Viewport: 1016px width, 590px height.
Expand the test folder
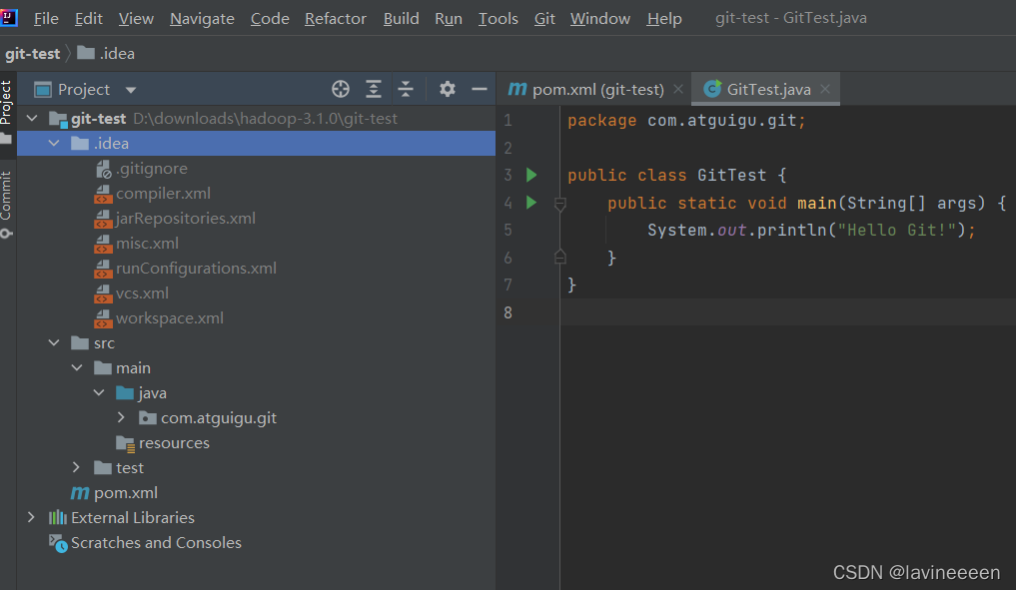click(77, 467)
